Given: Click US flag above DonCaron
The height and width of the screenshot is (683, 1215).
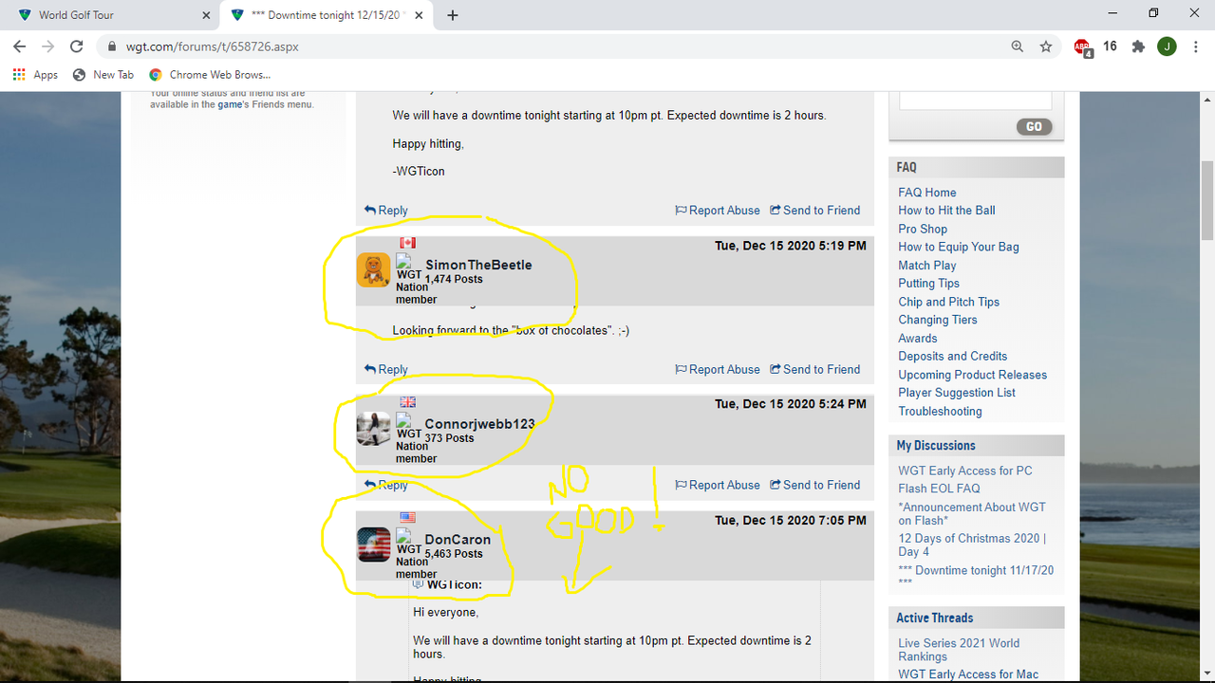Looking at the screenshot, I should click(x=407, y=518).
